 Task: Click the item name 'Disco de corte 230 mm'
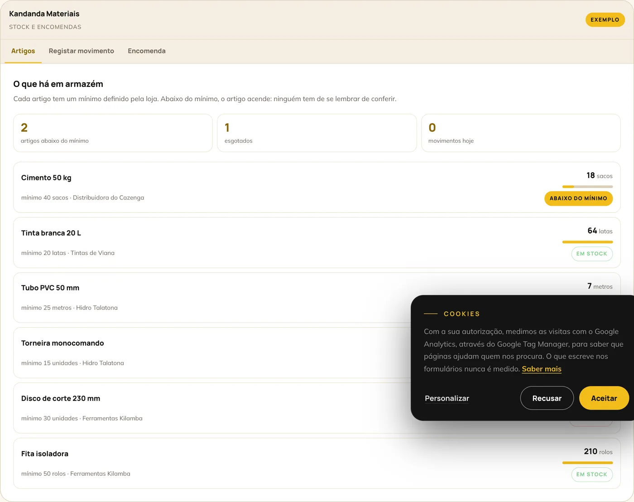tap(61, 398)
